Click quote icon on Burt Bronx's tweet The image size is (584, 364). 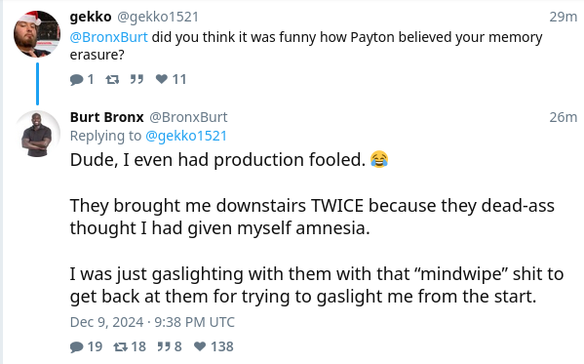pyautogui.click(x=164, y=346)
